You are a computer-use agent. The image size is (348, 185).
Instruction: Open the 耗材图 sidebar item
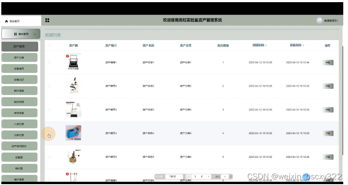pos(19,169)
